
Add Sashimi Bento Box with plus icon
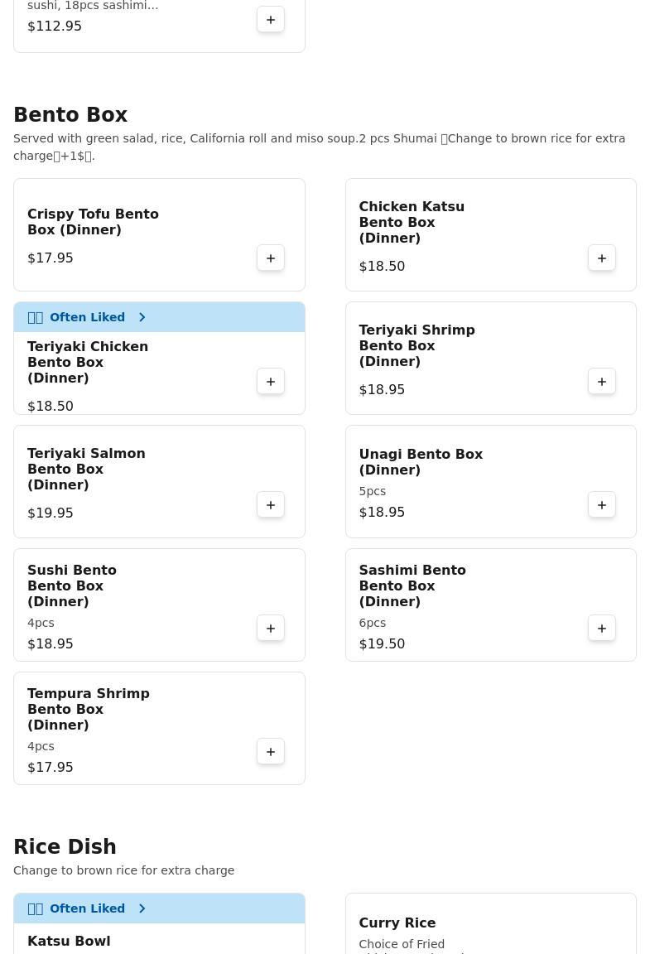[602, 629]
